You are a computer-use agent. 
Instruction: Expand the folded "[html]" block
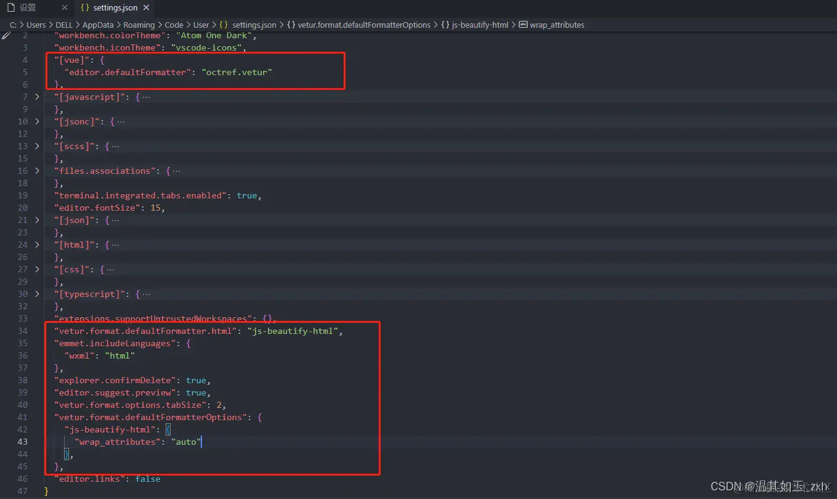37,245
